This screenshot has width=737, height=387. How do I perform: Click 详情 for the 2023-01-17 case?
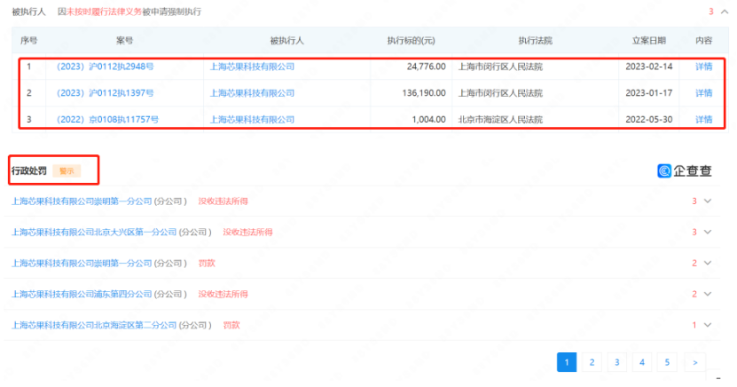coord(703,93)
